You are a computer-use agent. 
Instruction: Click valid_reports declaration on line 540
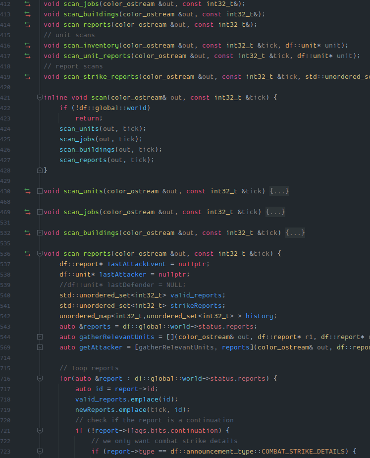click(196, 295)
